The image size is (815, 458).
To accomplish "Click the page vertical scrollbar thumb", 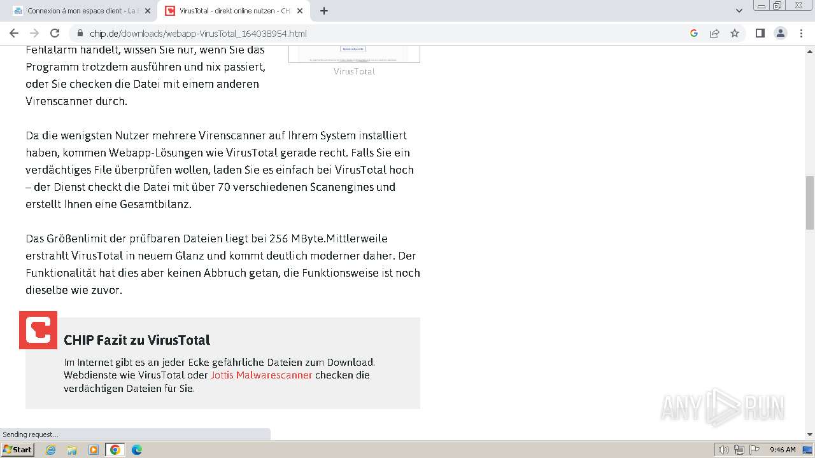I will 810,202.
